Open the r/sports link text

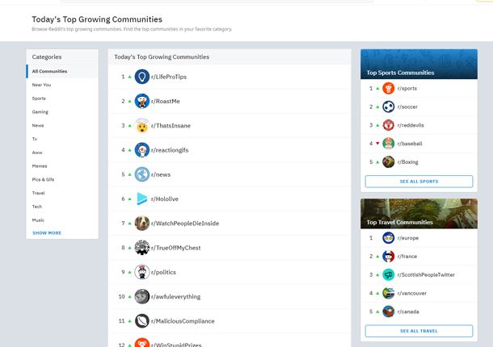(x=407, y=88)
